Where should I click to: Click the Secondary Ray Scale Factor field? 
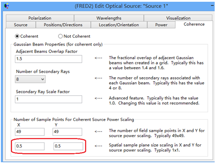tap(48, 99)
